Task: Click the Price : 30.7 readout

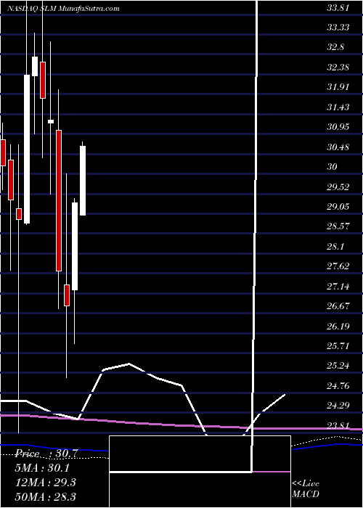Action: click(x=46, y=454)
